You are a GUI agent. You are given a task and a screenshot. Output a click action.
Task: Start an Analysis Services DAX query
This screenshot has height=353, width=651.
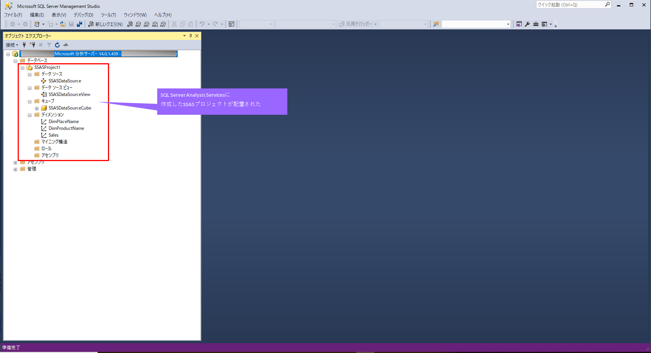click(163, 24)
